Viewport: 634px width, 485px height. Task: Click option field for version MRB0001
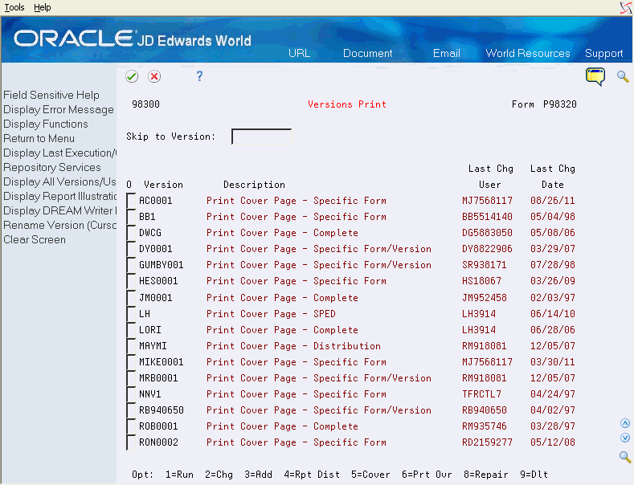coord(131,379)
